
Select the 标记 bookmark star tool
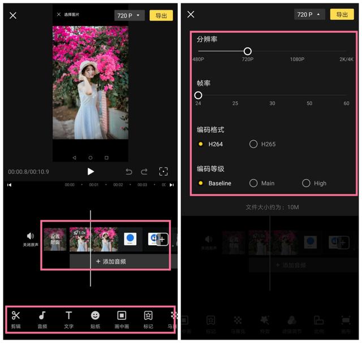click(148, 319)
